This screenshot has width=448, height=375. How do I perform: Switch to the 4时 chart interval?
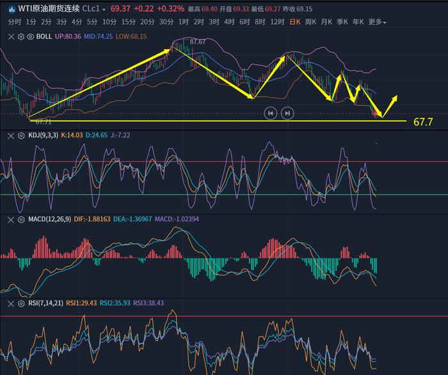(229, 22)
